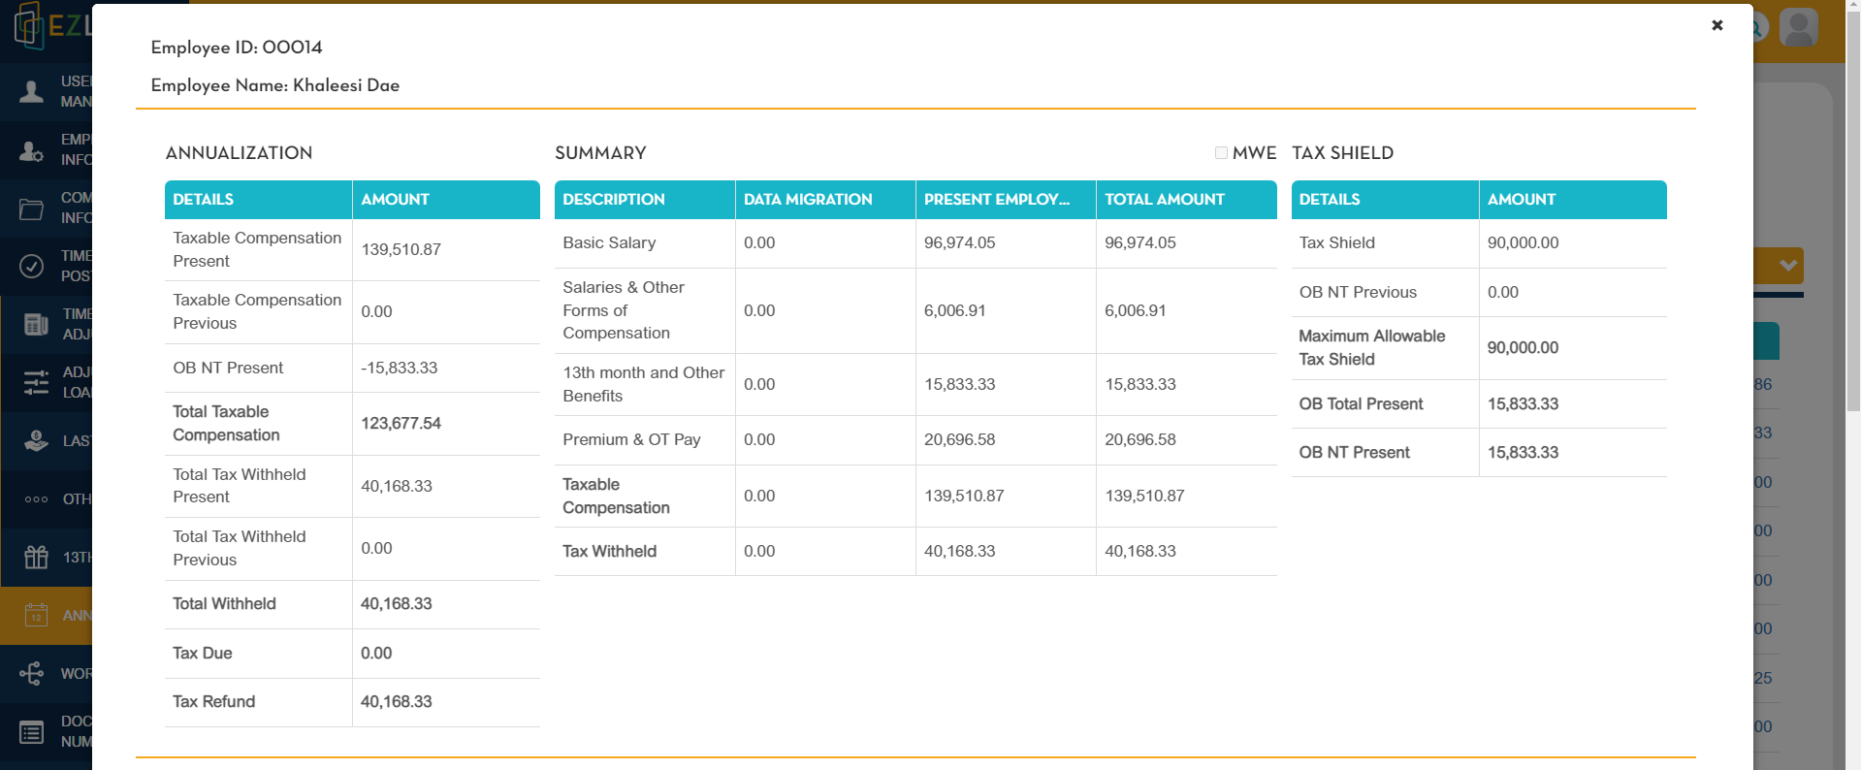Open Others three-dots icon
Image resolution: width=1861 pixels, height=770 pixels.
click(36, 499)
